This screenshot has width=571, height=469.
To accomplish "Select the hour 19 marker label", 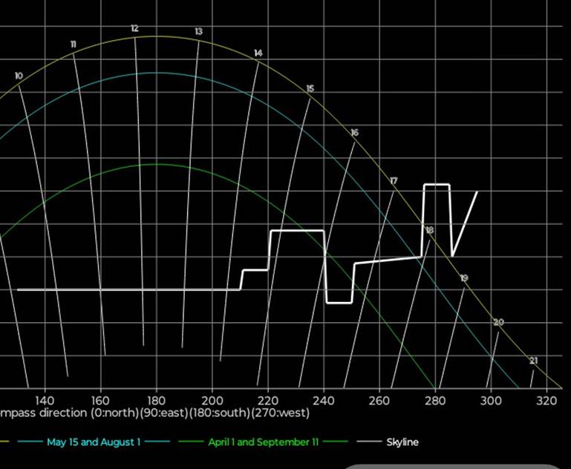I will click(x=464, y=278).
